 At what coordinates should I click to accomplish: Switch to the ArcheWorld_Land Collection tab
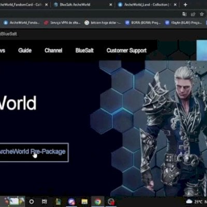tap(147, 5)
